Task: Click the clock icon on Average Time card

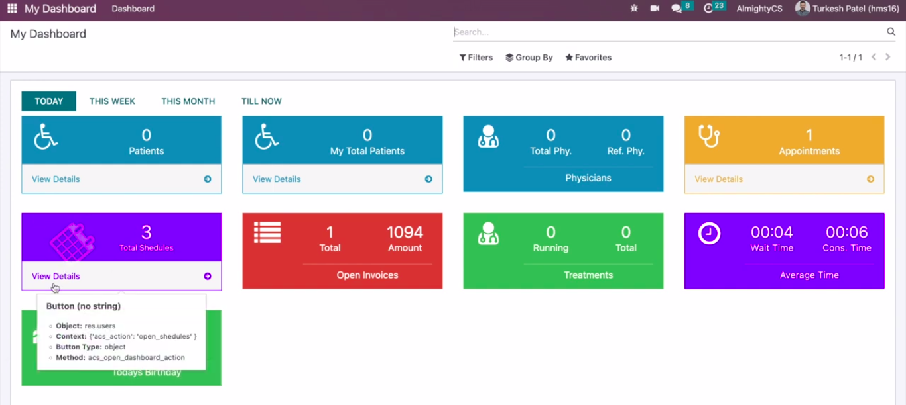Action: click(709, 233)
